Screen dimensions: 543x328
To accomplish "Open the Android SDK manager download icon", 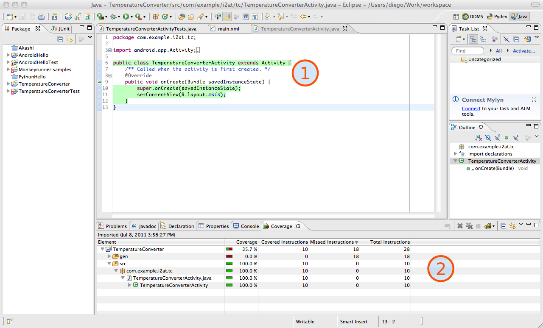I will click(x=55, y=17).
